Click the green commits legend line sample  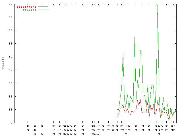coord(43,10)
